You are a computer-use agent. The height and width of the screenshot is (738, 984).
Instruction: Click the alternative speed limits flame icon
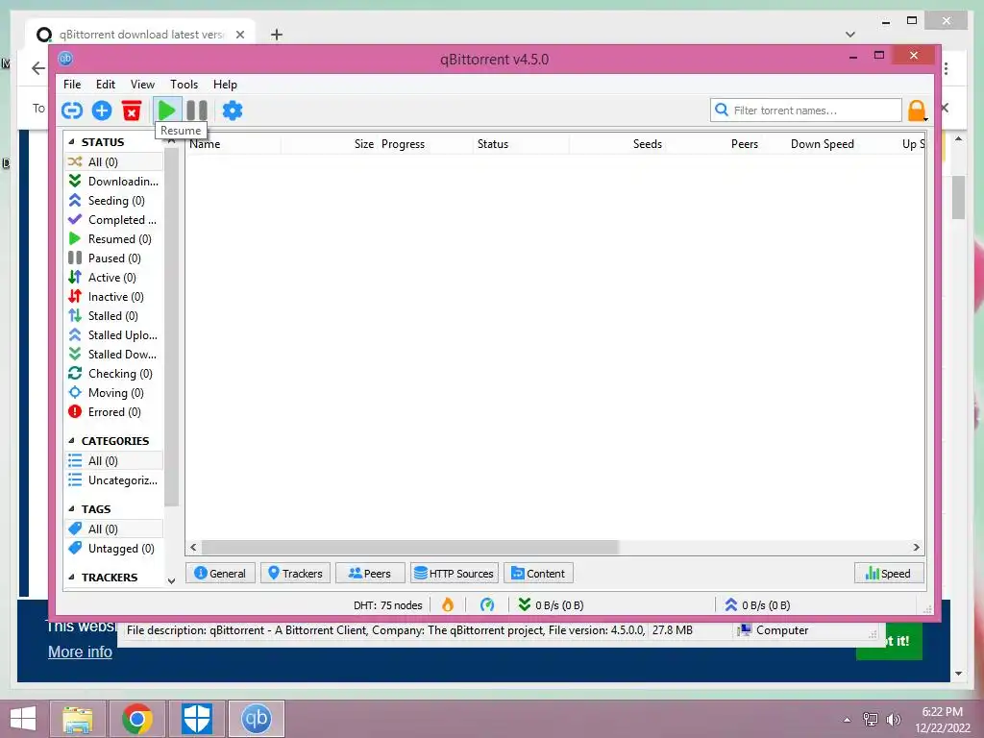448,605
